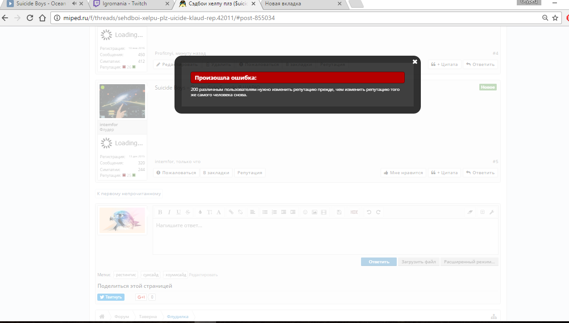
Task: Edit tags via Редактировать link
Action: (x=204, y=275)
